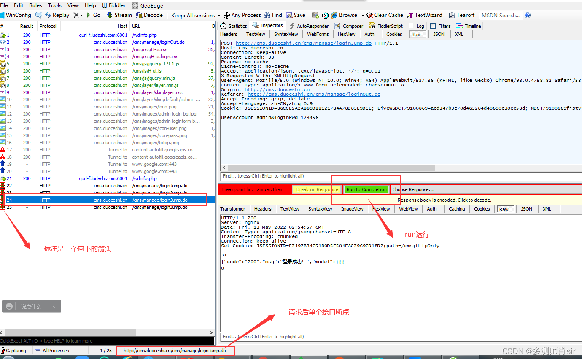Toggle Capturing in status bar
Image resolution: width=582 pixels, height=359 pixels.
click(13, 351)
